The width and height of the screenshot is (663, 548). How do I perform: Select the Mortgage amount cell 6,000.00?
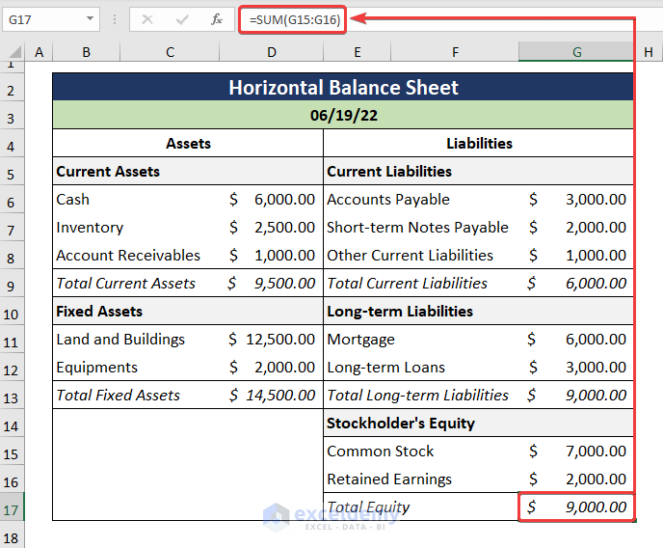[x=576, y=340]
